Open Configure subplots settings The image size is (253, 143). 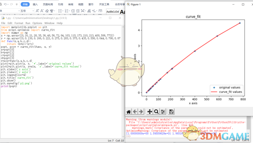click(x=163, y=112)
